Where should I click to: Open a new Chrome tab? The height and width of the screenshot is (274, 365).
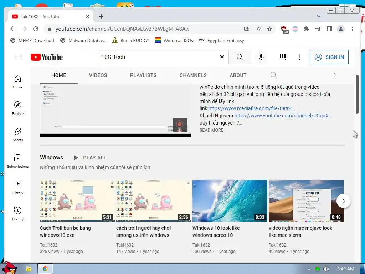[101, 16]
